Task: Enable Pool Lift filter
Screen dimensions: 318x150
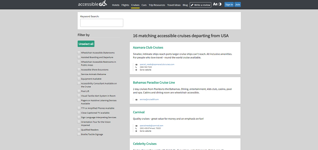Action: click(79, 91)
